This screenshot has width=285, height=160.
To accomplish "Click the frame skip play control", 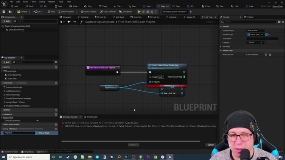I will tap(143, 12).
